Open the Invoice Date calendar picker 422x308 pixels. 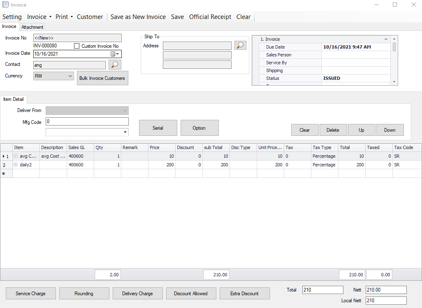115,54
